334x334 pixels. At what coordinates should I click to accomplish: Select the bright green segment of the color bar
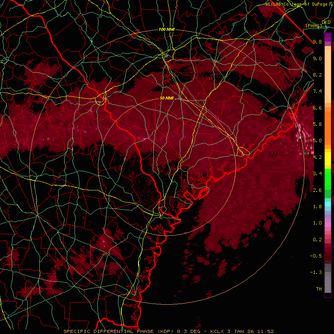click(328, 179)
